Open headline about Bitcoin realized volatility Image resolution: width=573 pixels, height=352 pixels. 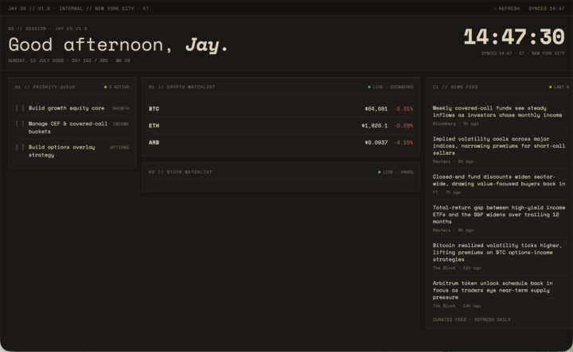tap(497, 253)
